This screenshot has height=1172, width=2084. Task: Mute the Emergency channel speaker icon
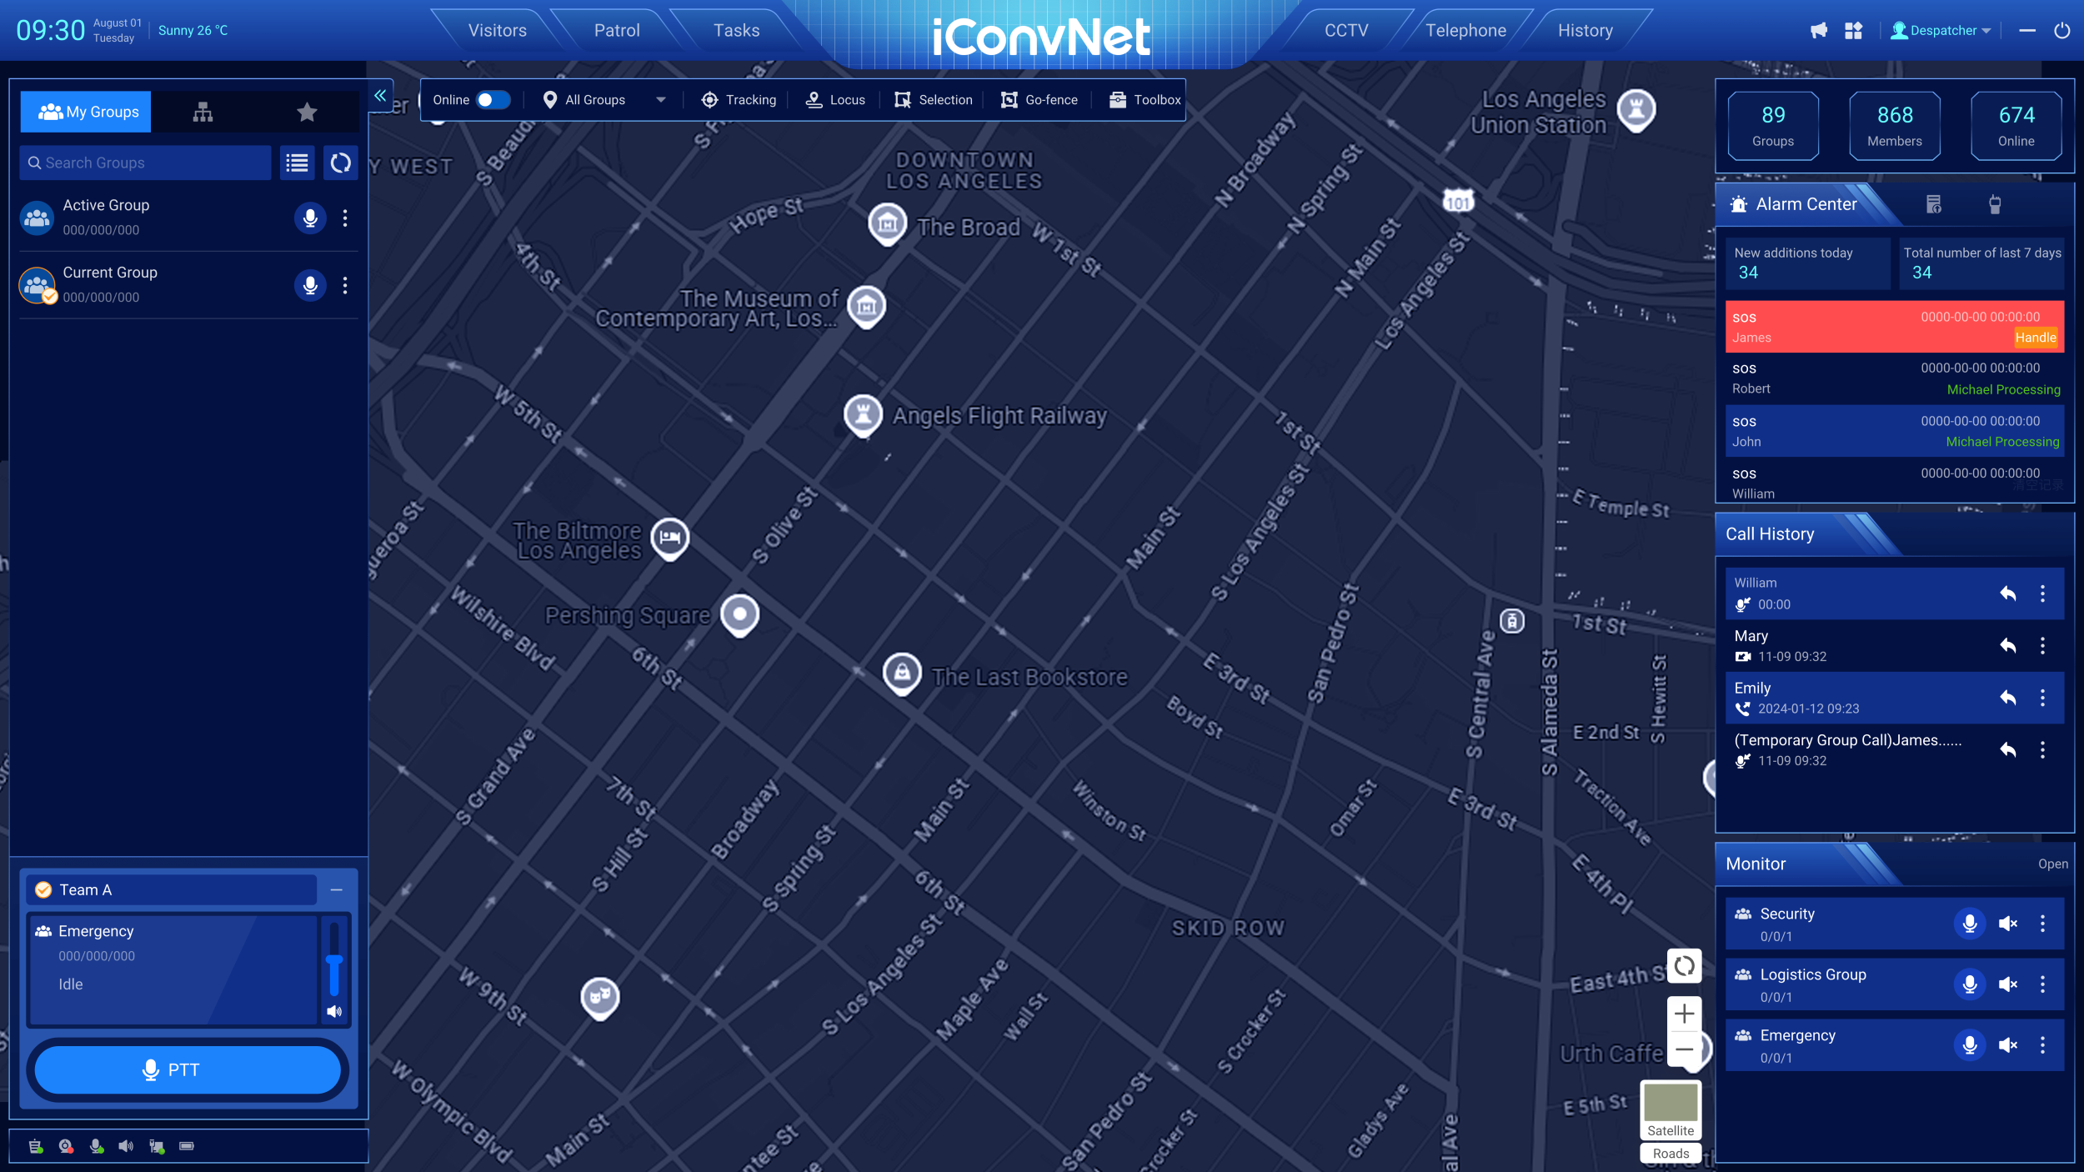[334, 1012]
